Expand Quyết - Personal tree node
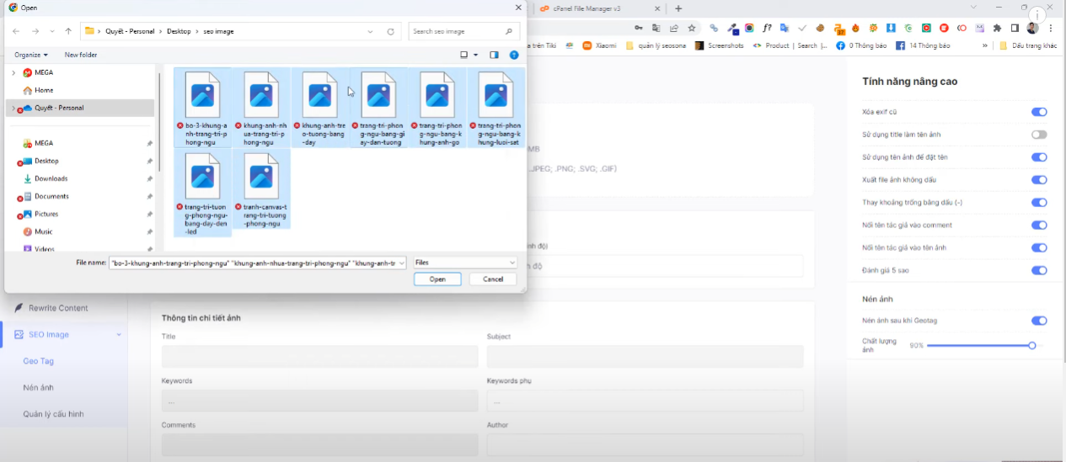Screen dimensions: 1066x462 pos(12,108)
